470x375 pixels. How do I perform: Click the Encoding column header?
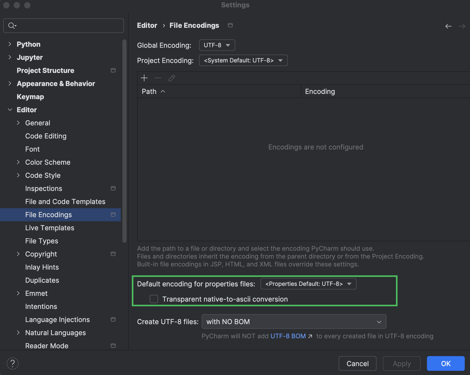click(320, 92)
